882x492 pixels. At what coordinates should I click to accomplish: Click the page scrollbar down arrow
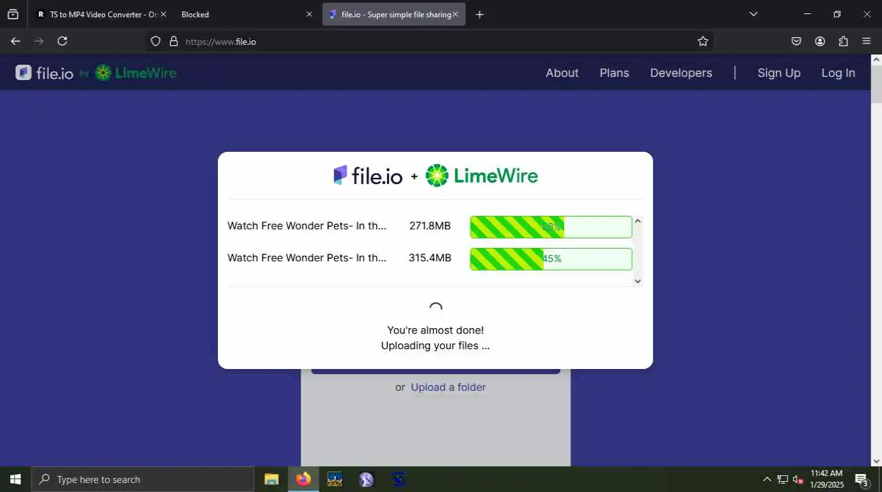[x=876, y=461]
